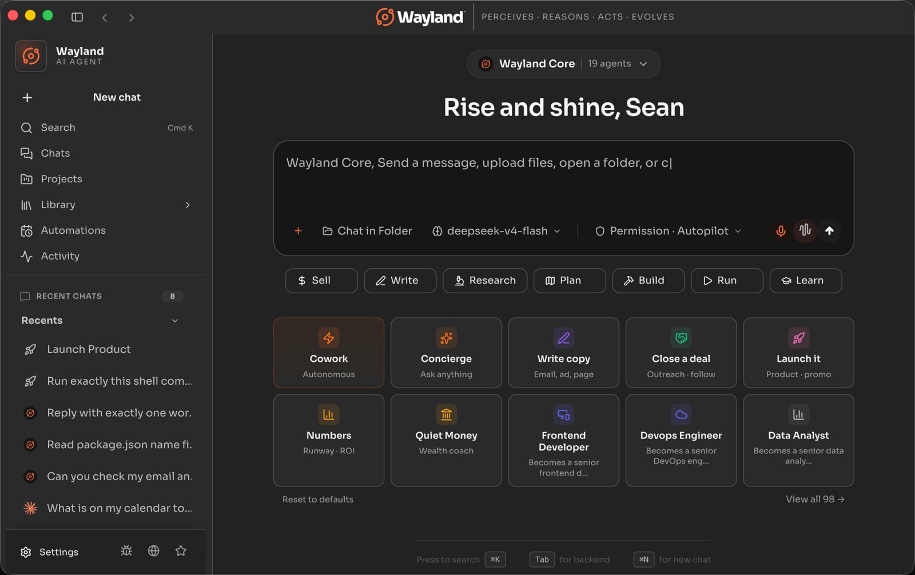The width and height of the screenshot is (915, 575).
Task: Select the Run category chip
Action: tap(727, 281)
